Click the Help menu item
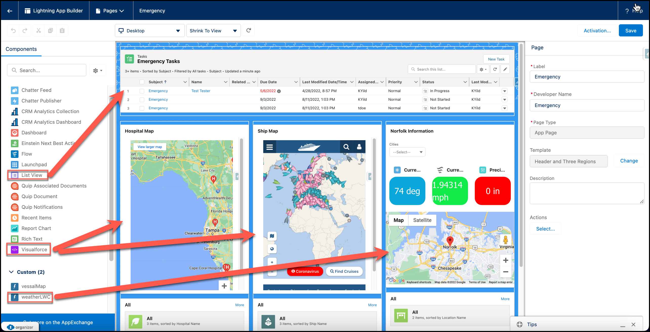Viewport: 650px width, 332px height. [x=634, y=11]
